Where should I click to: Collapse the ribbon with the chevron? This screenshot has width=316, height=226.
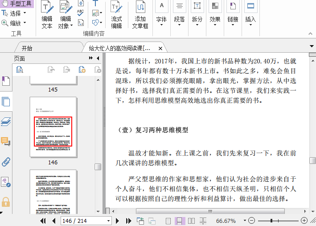tap(310, 34)
